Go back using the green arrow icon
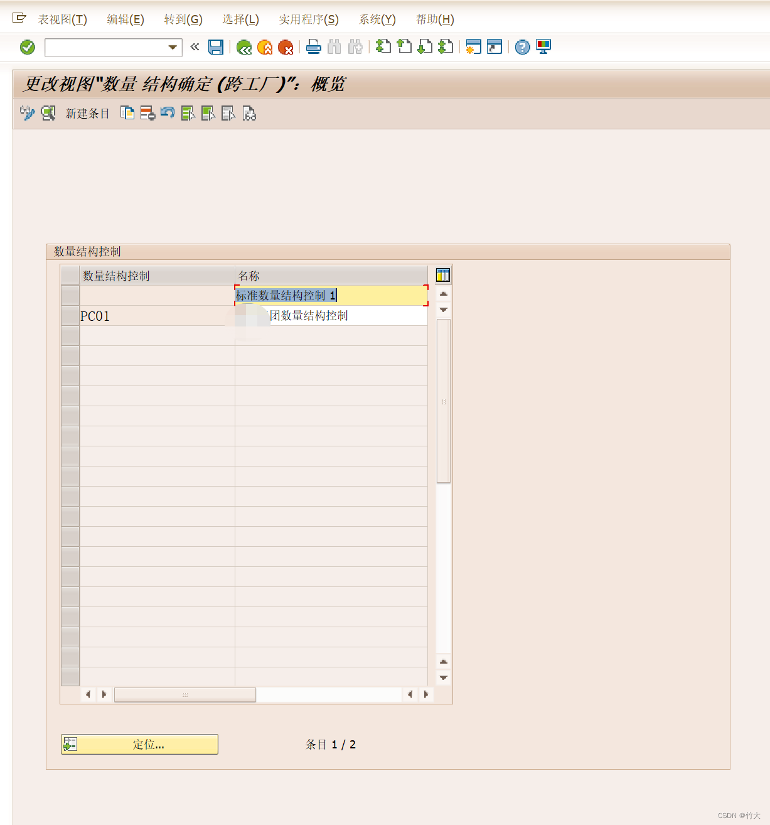The height and width of the screenshot is (825, 770). click(244, 47)
